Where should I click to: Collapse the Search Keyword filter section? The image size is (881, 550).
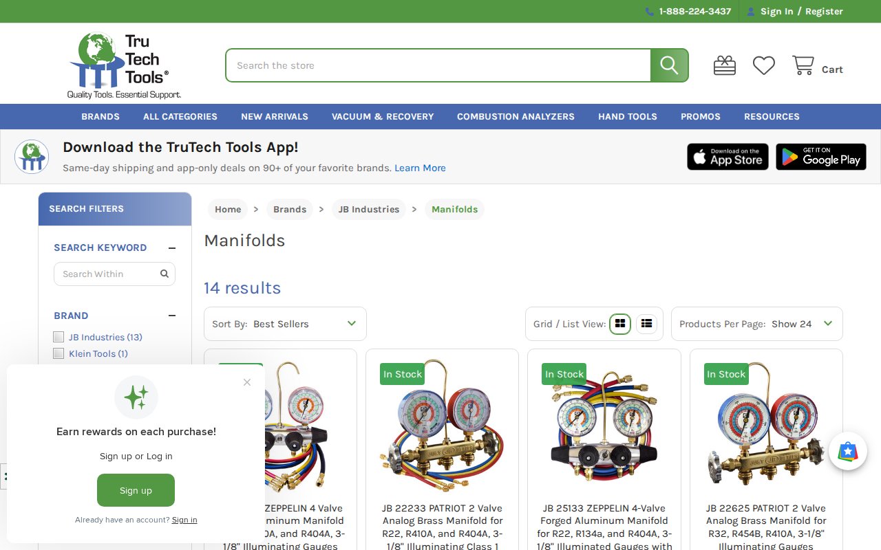pos(172,248)
